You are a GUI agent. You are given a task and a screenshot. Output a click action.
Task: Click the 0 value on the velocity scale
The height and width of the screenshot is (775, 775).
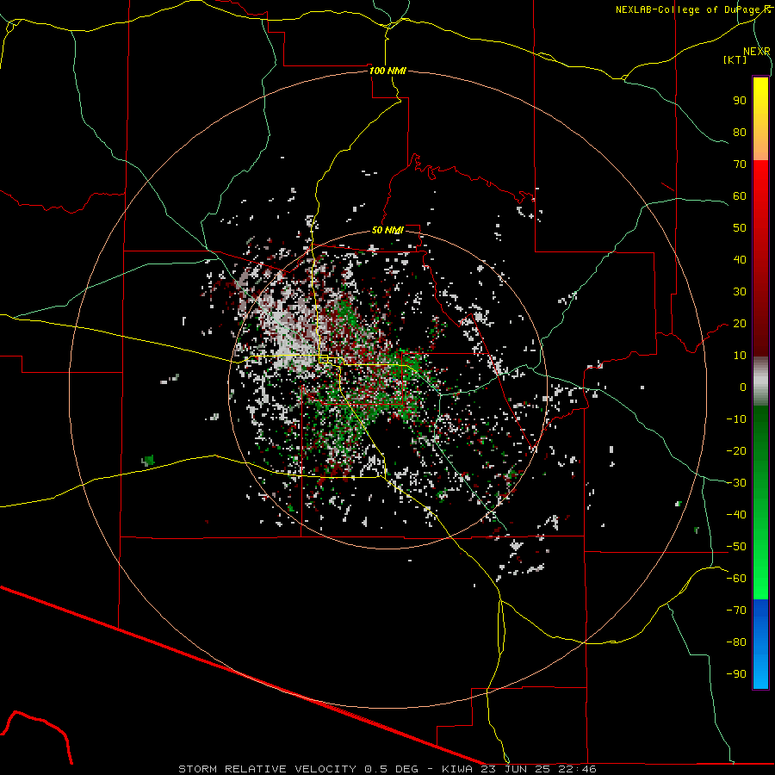point(743,387)
